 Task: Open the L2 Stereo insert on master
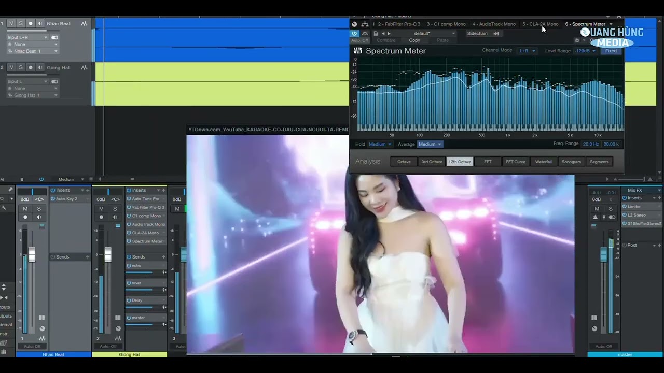pyautogui.click(x=642, y=215)
